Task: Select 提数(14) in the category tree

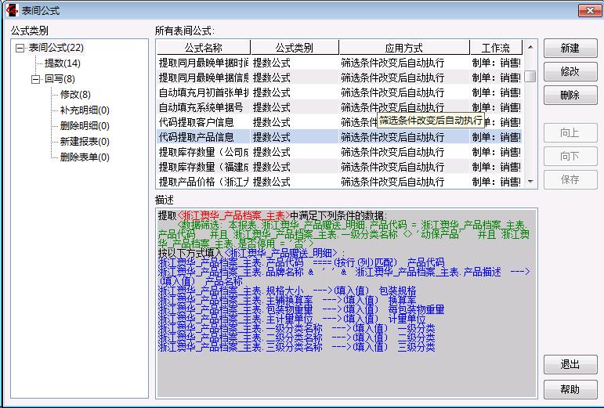Action: point(62,63)
